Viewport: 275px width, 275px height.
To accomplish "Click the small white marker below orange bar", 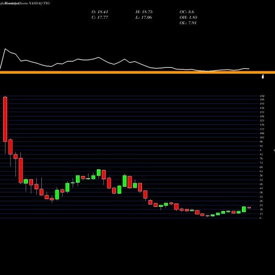I will [x=263, y=76].
